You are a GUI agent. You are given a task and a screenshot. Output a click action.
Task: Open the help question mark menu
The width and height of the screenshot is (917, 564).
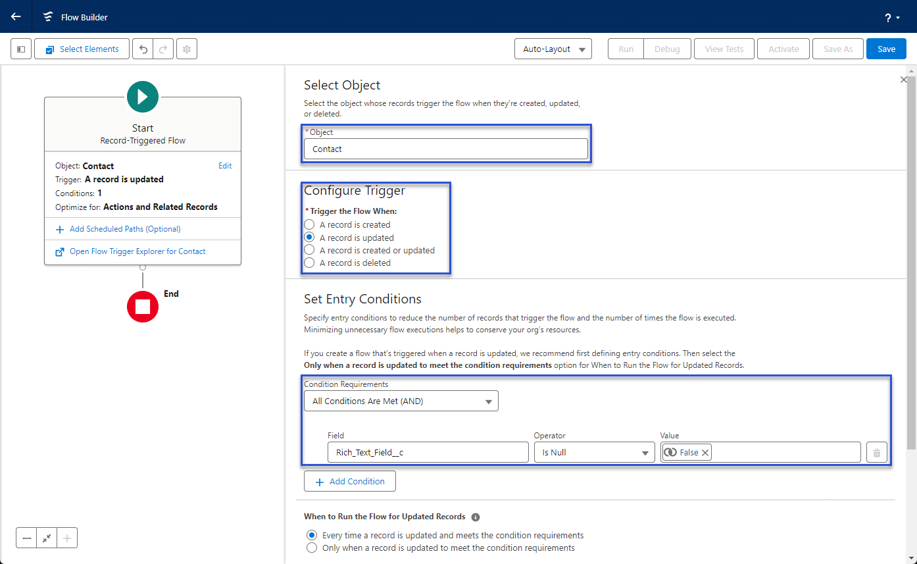[x=891, y=18]
